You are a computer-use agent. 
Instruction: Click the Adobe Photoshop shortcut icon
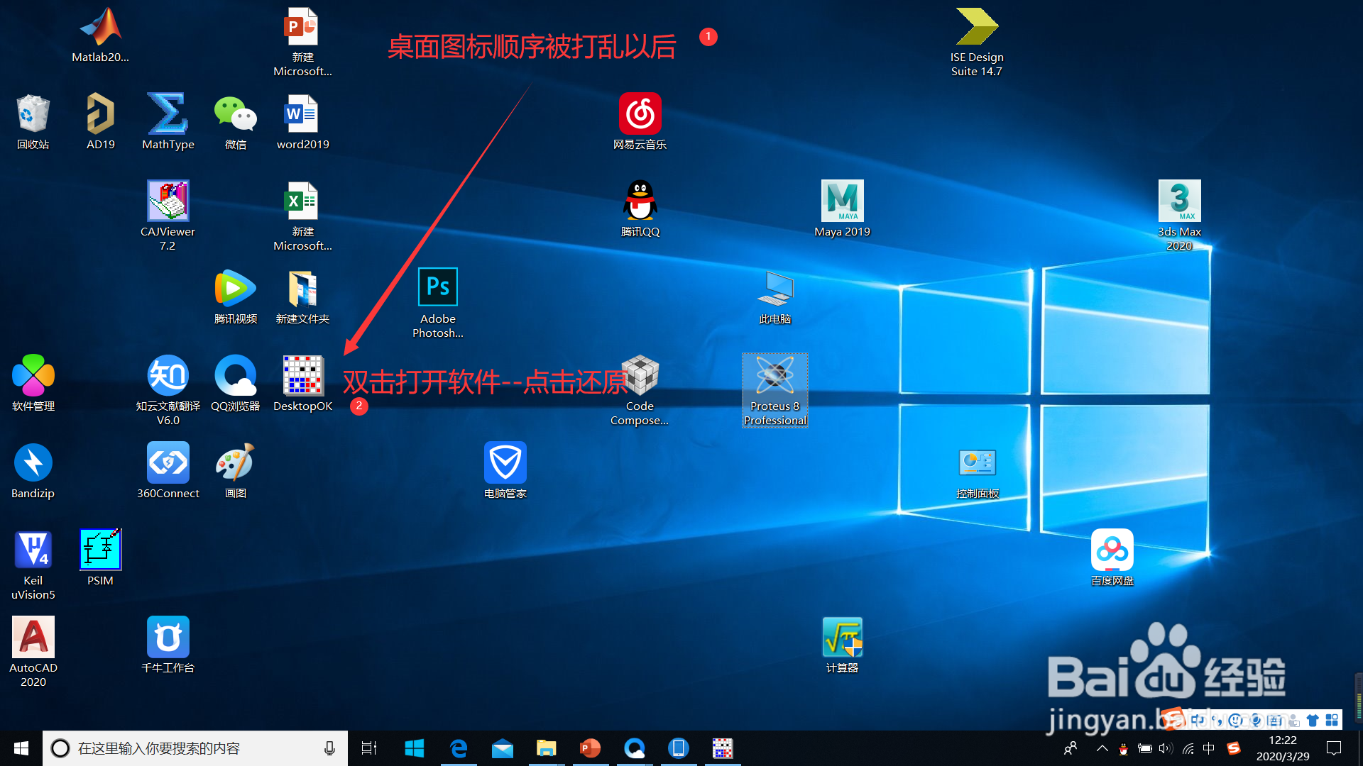point(437,288)
